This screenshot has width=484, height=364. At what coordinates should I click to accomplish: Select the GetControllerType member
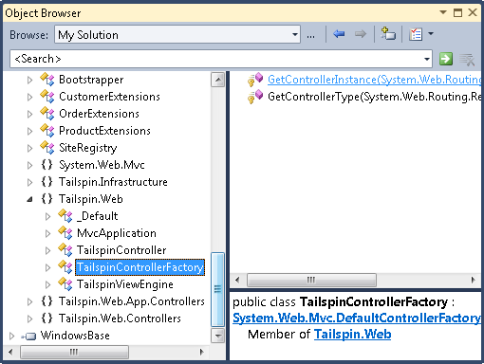pyautogui.click(x=374, y=97)
